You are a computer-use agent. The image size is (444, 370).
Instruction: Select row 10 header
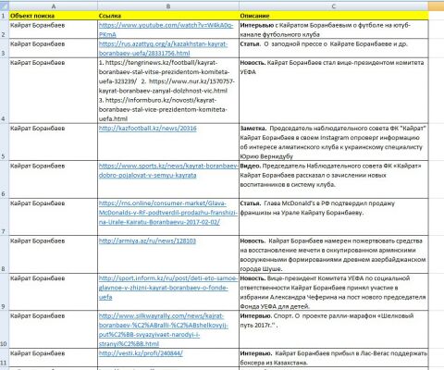tap(5, 329)
